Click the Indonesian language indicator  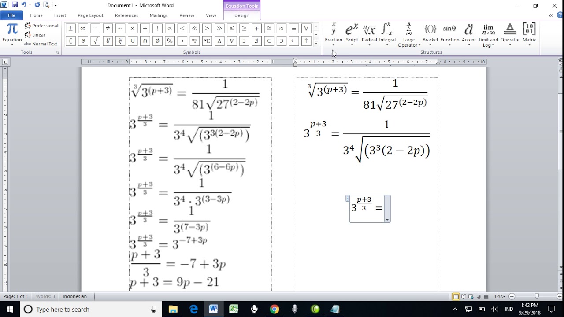pos(75,296)
